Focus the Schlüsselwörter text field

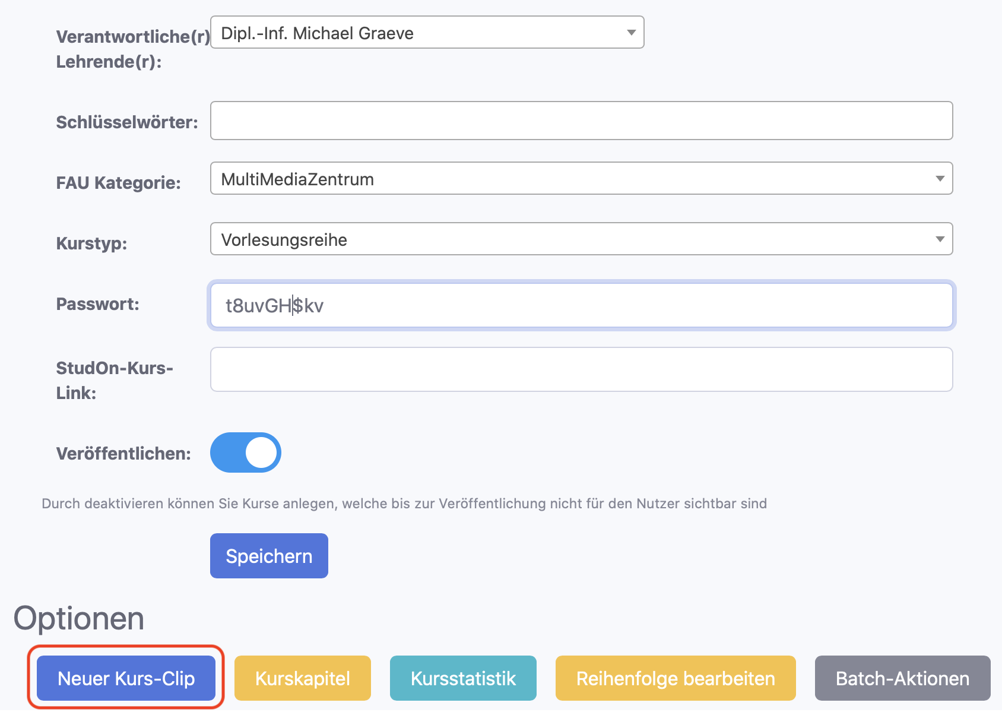click(581, 121)
